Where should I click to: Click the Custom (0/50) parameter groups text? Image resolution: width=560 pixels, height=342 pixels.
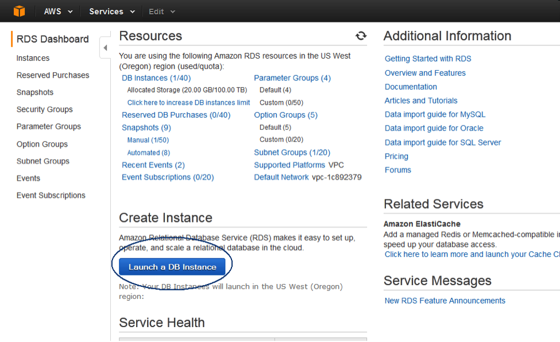281,102
